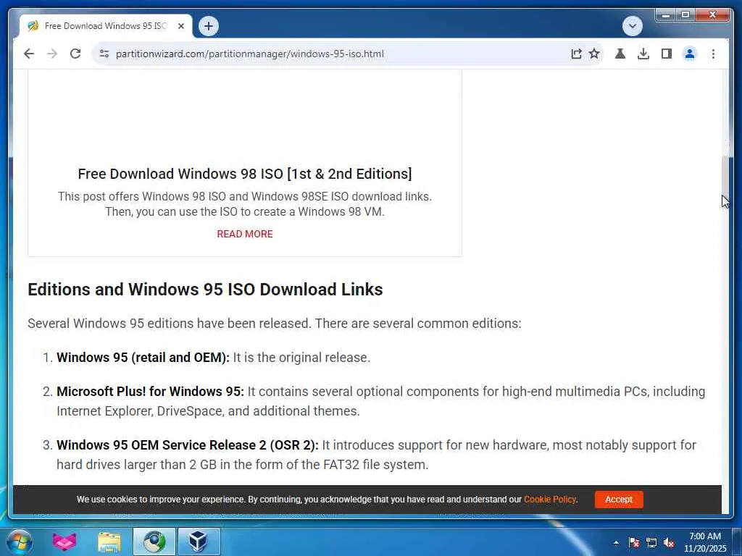Select the Free Download Windows 95 ISO tab
The width and height of the screenshot is (742, 556).
(106, 26)
